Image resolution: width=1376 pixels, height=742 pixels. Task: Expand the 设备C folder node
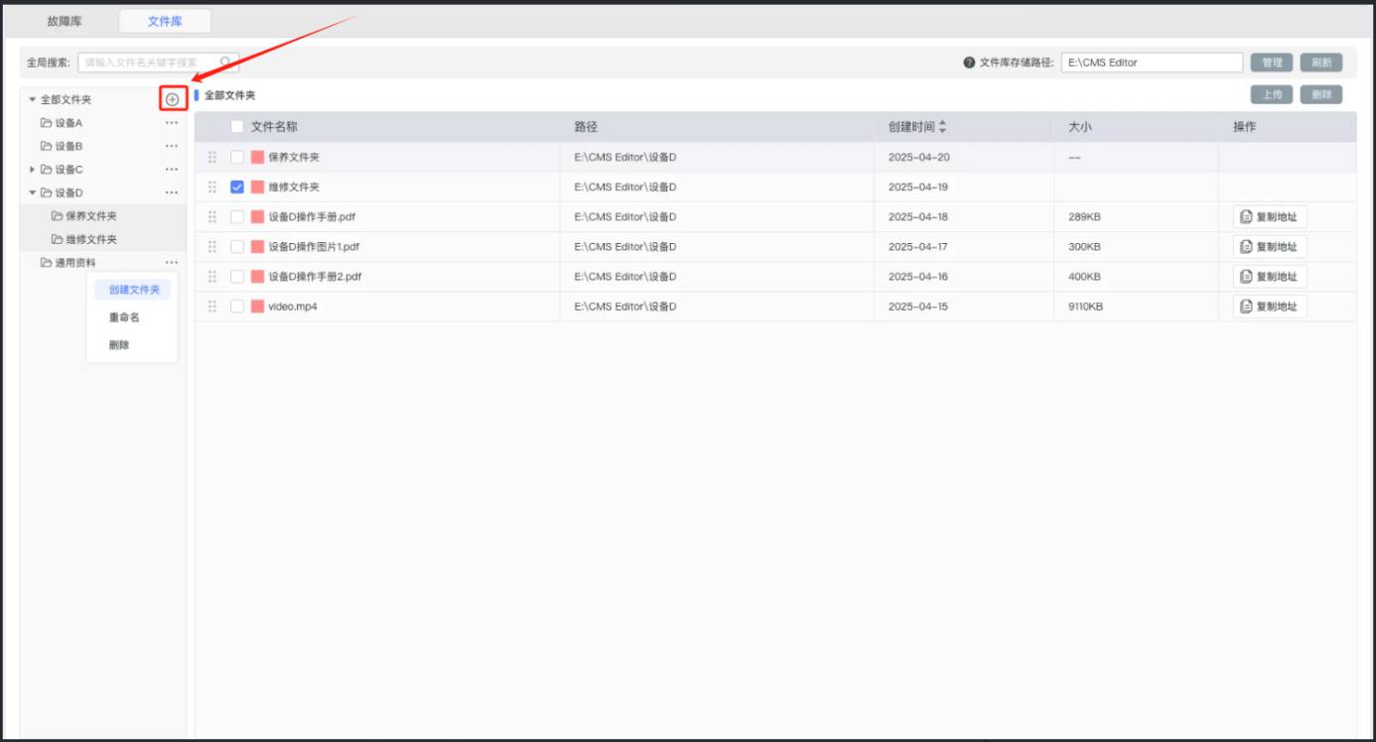click(33, 170)
